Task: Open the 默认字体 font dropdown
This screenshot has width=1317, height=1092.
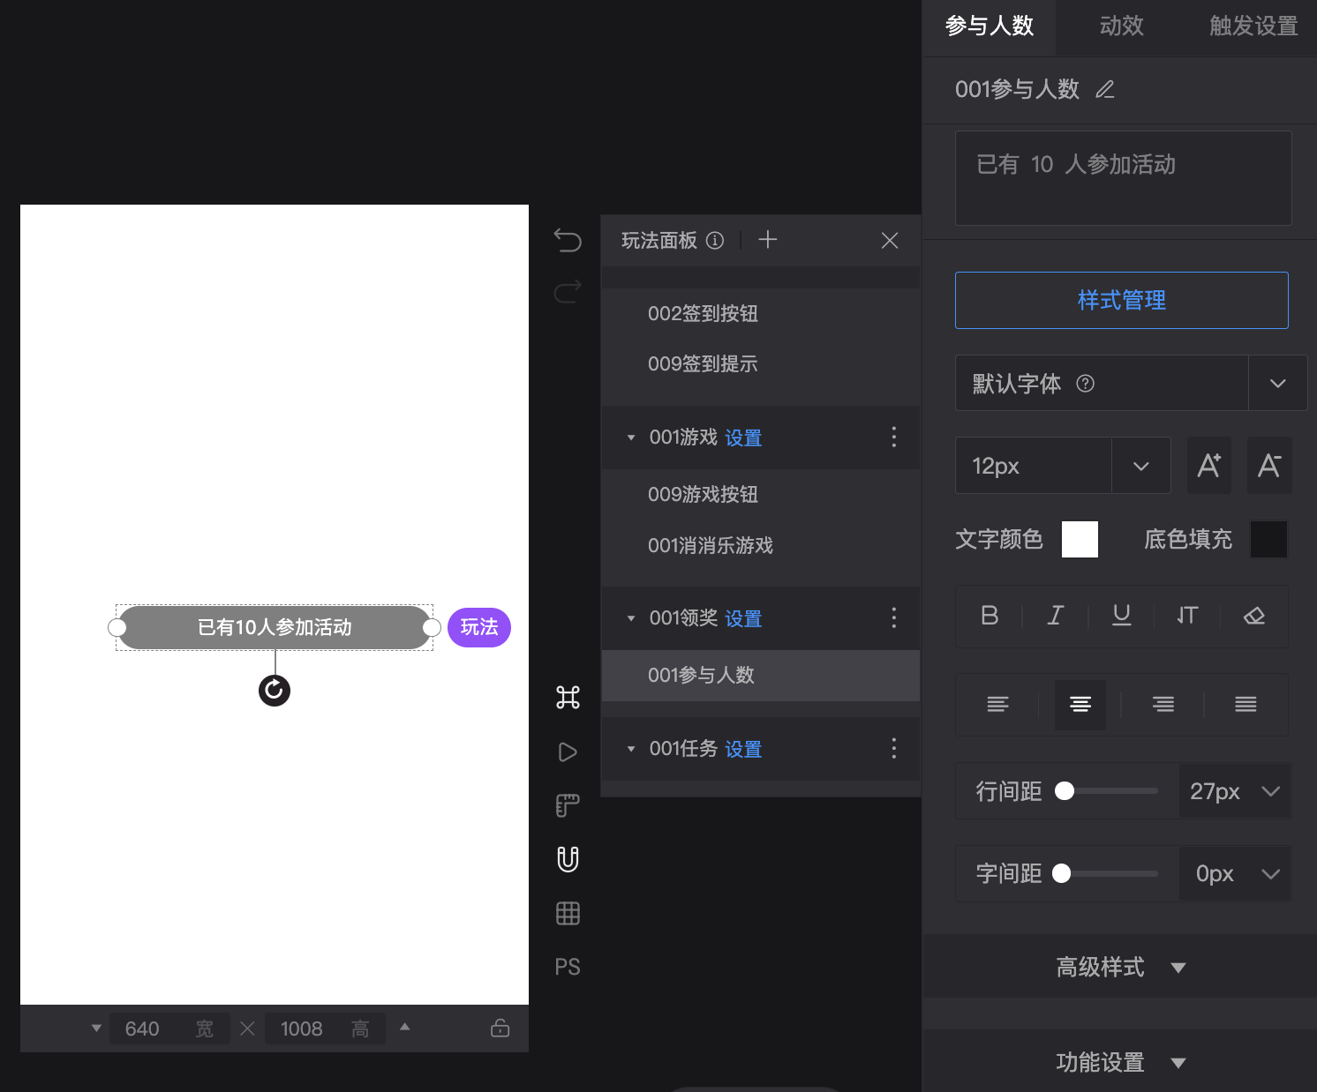Action: [1277, 383]
